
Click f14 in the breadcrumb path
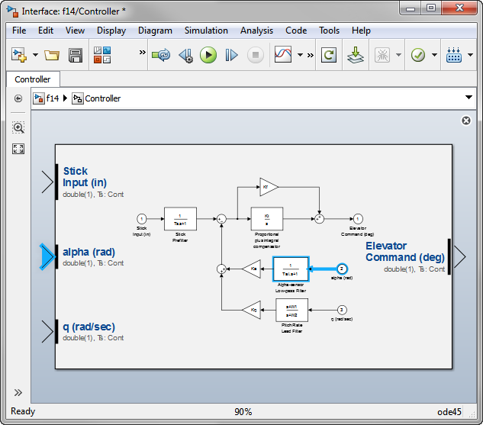pos(52,98)
